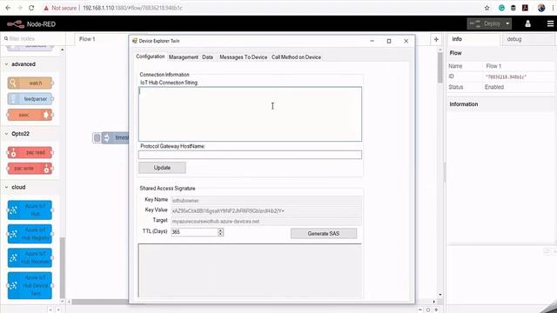Select the Flow 1 workspace tab
This screenshot has height=313, width=557.
(x=87, y=39)
